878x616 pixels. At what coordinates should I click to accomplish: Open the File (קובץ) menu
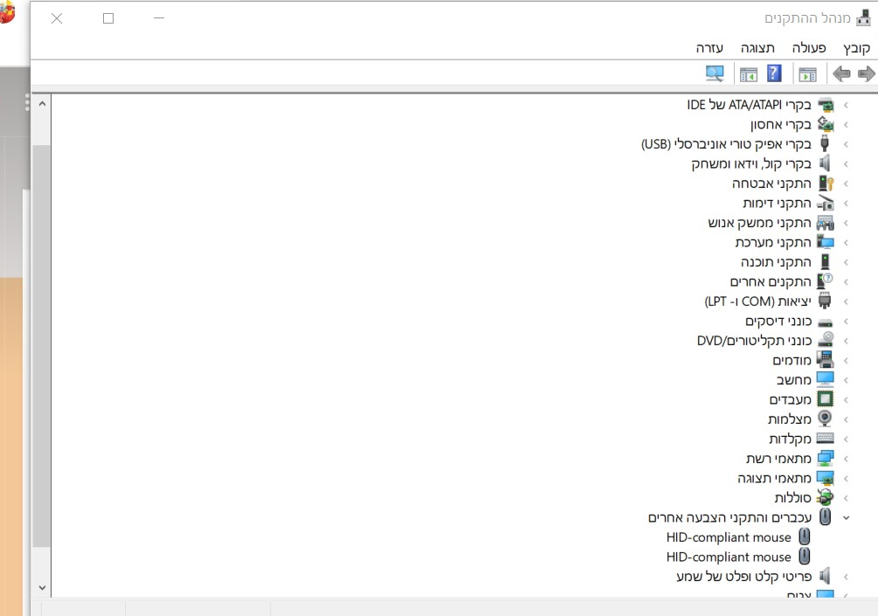tap(857, 48)
